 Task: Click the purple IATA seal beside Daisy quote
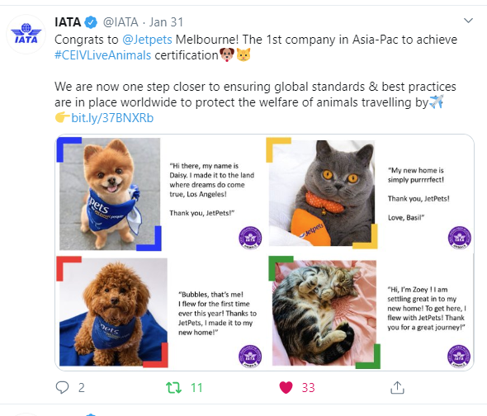(x=250, y=238)
